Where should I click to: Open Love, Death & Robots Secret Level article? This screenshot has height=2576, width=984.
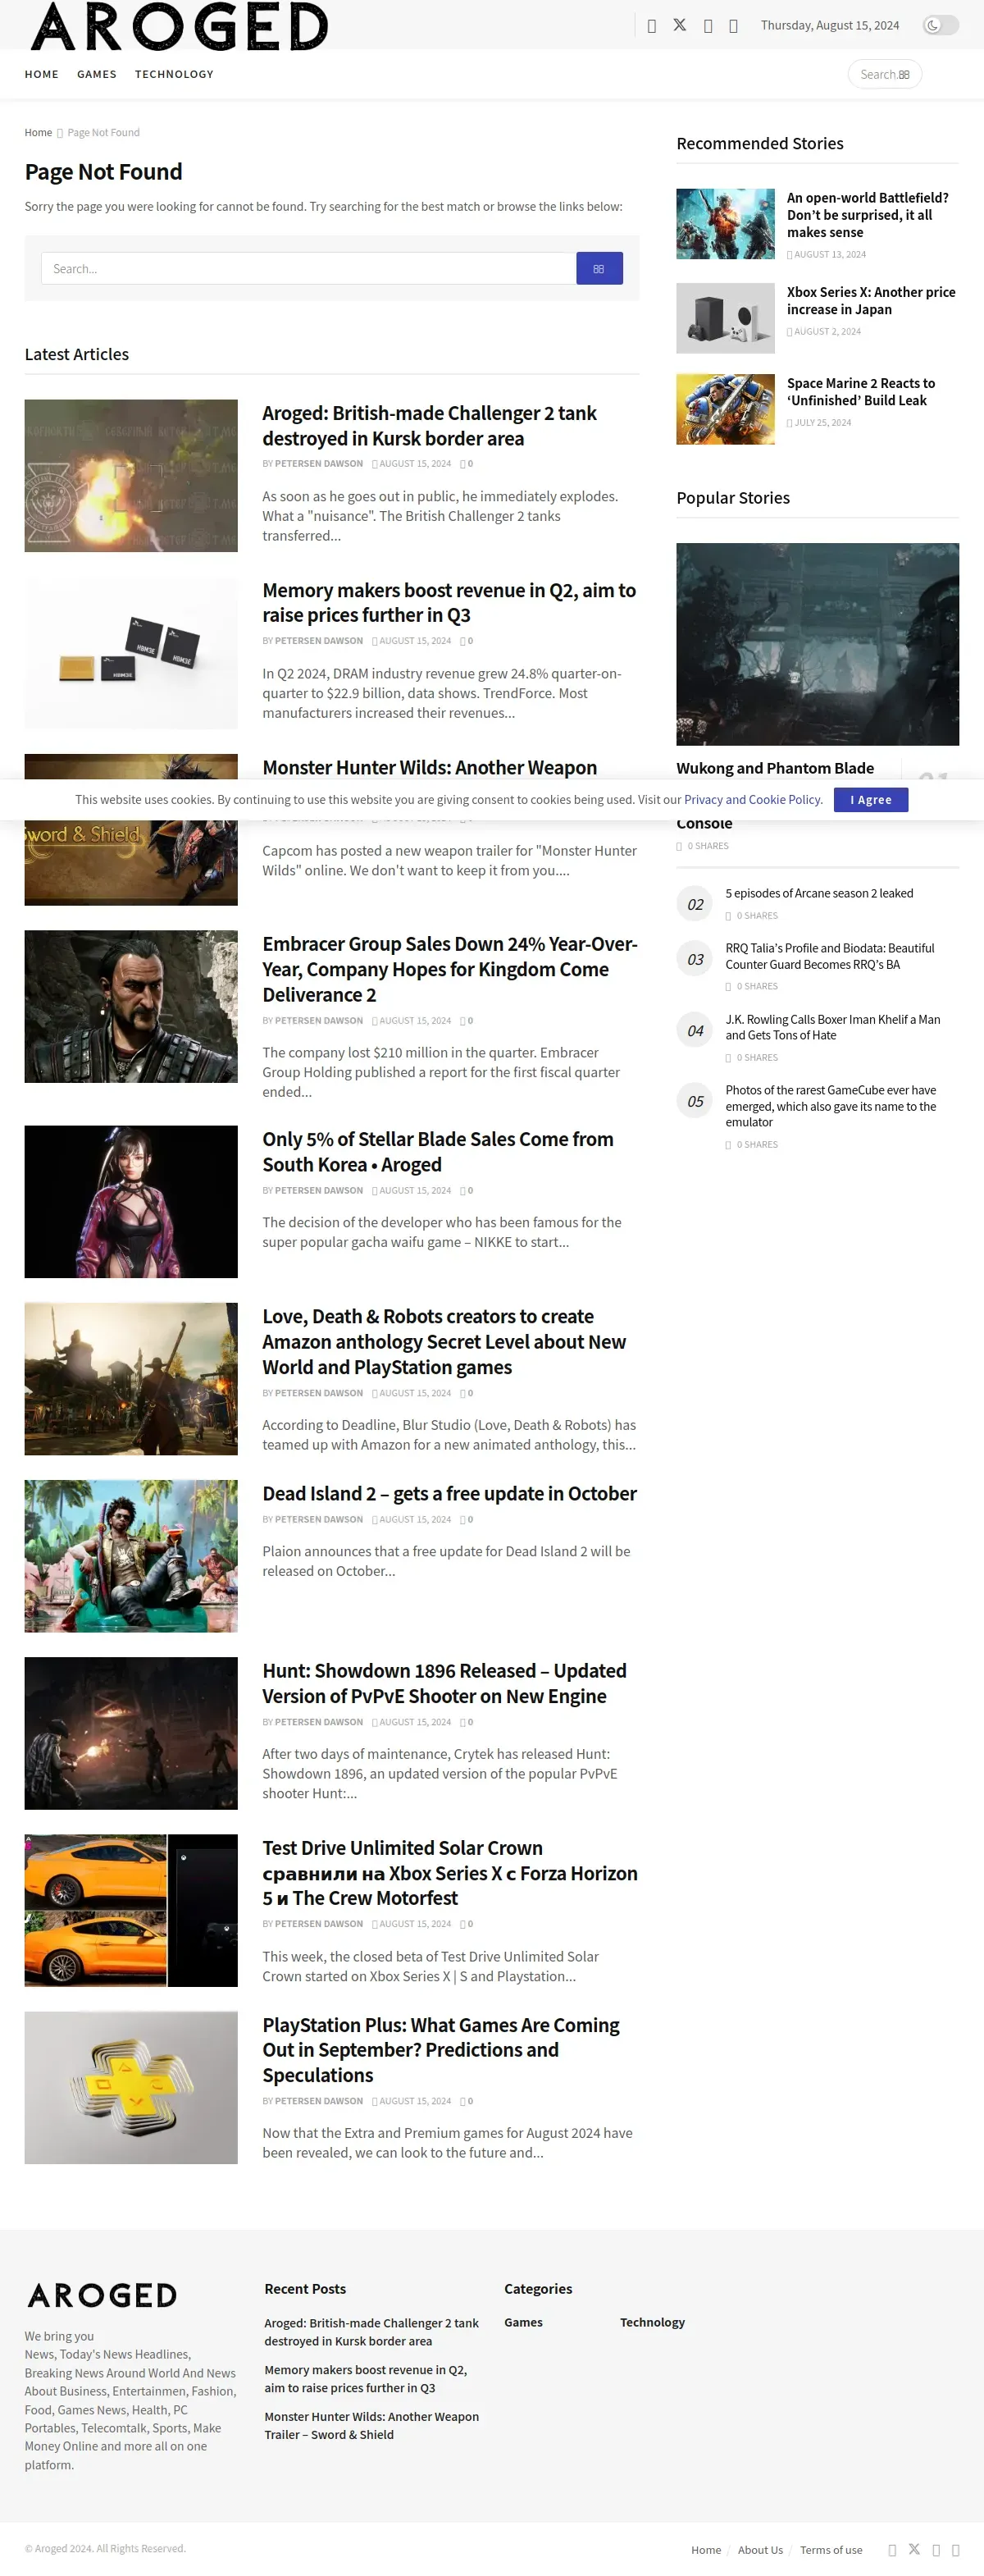point(444,1342)
